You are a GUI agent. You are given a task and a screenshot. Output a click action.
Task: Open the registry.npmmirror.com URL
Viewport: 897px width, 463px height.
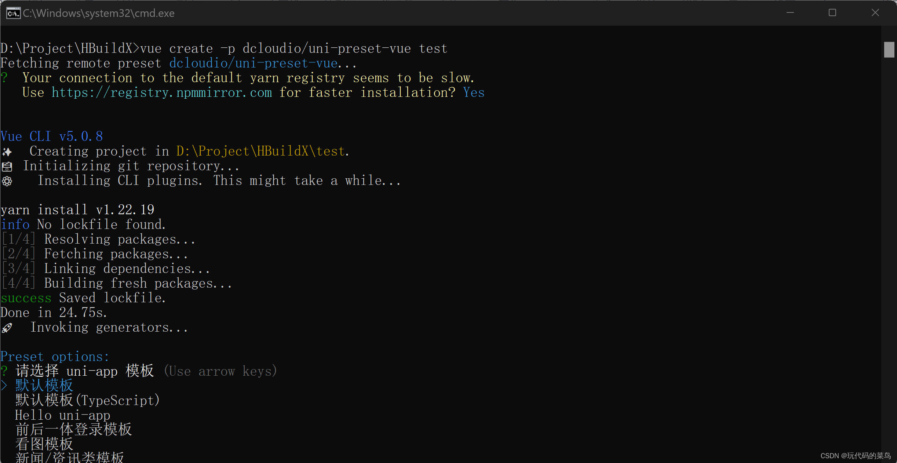(161, 93)
